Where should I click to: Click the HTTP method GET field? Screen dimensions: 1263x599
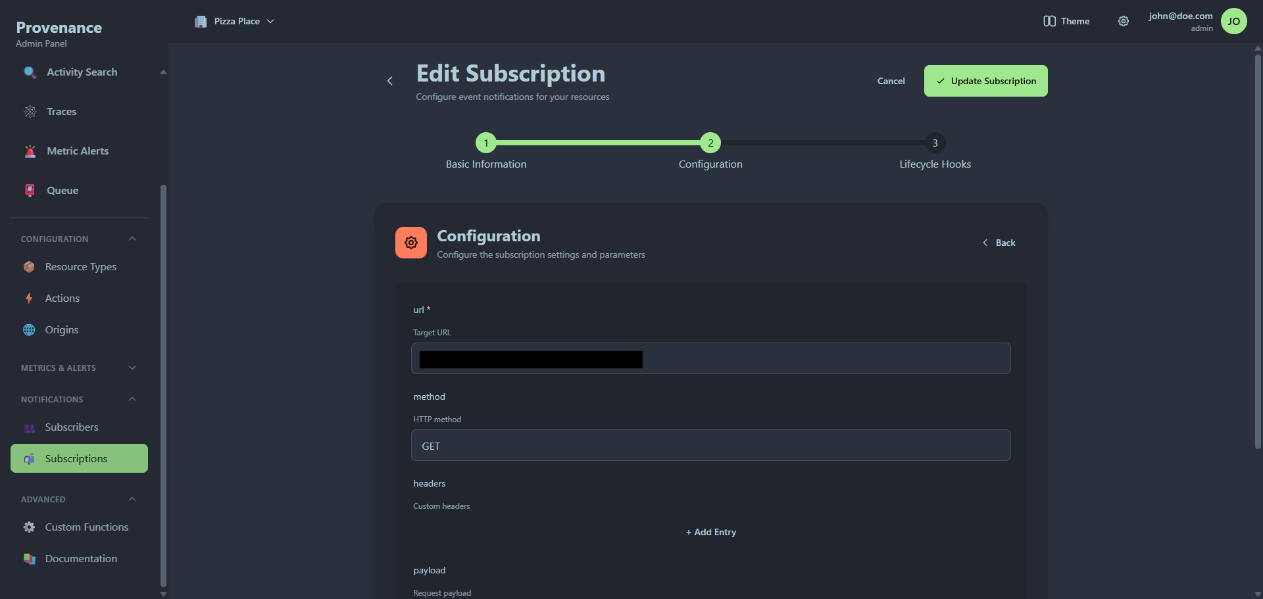click(x=710, y=445)
